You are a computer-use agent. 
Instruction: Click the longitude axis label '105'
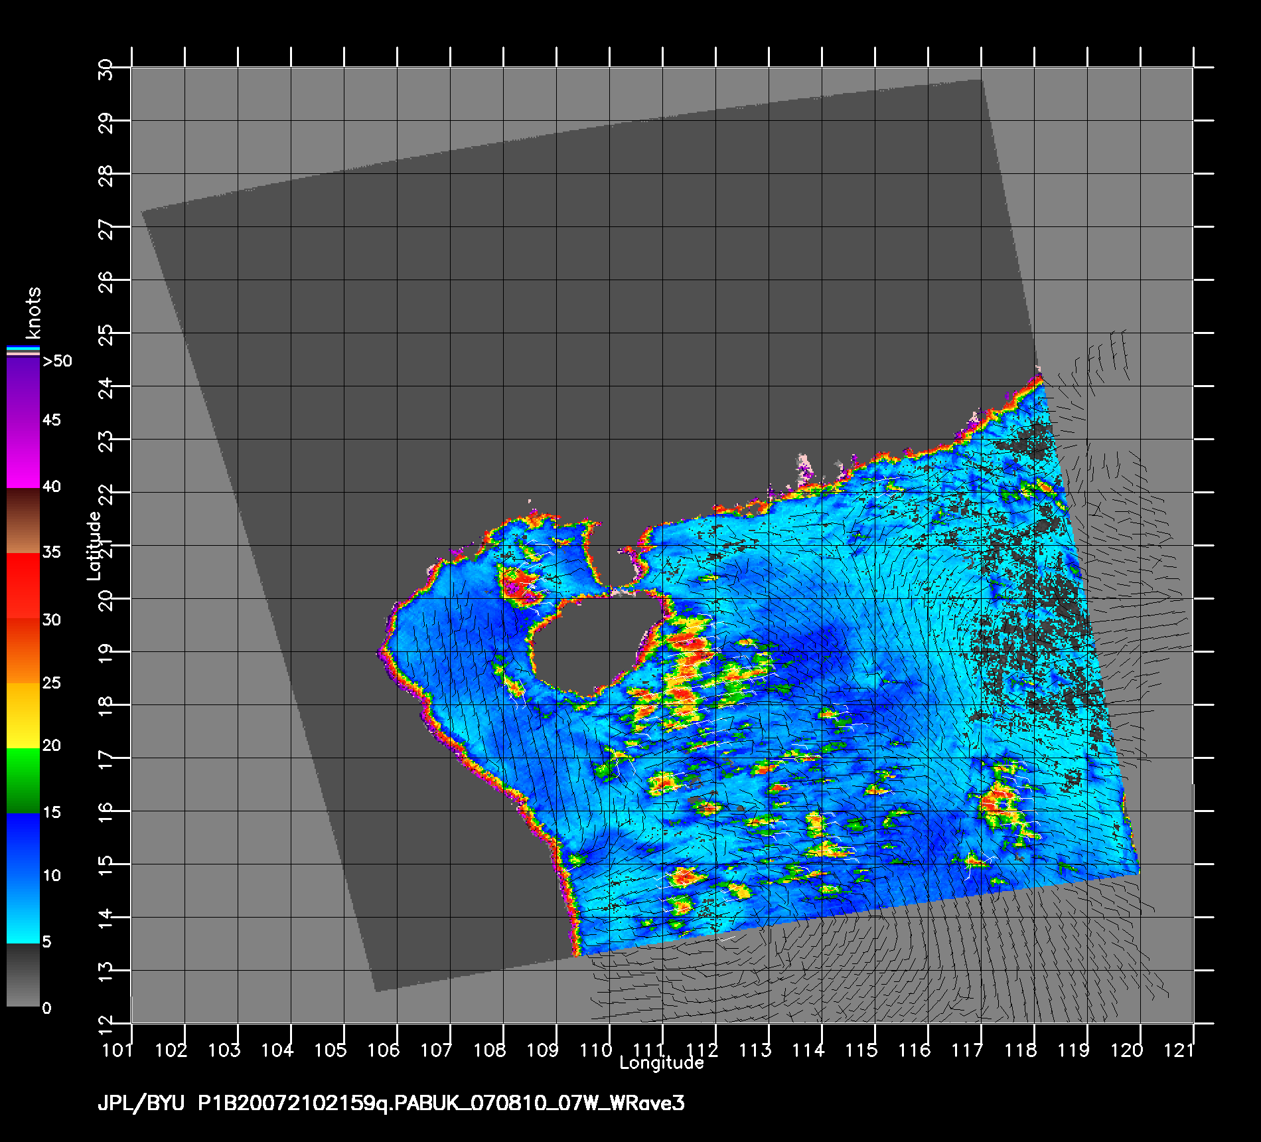(330, 1050)
